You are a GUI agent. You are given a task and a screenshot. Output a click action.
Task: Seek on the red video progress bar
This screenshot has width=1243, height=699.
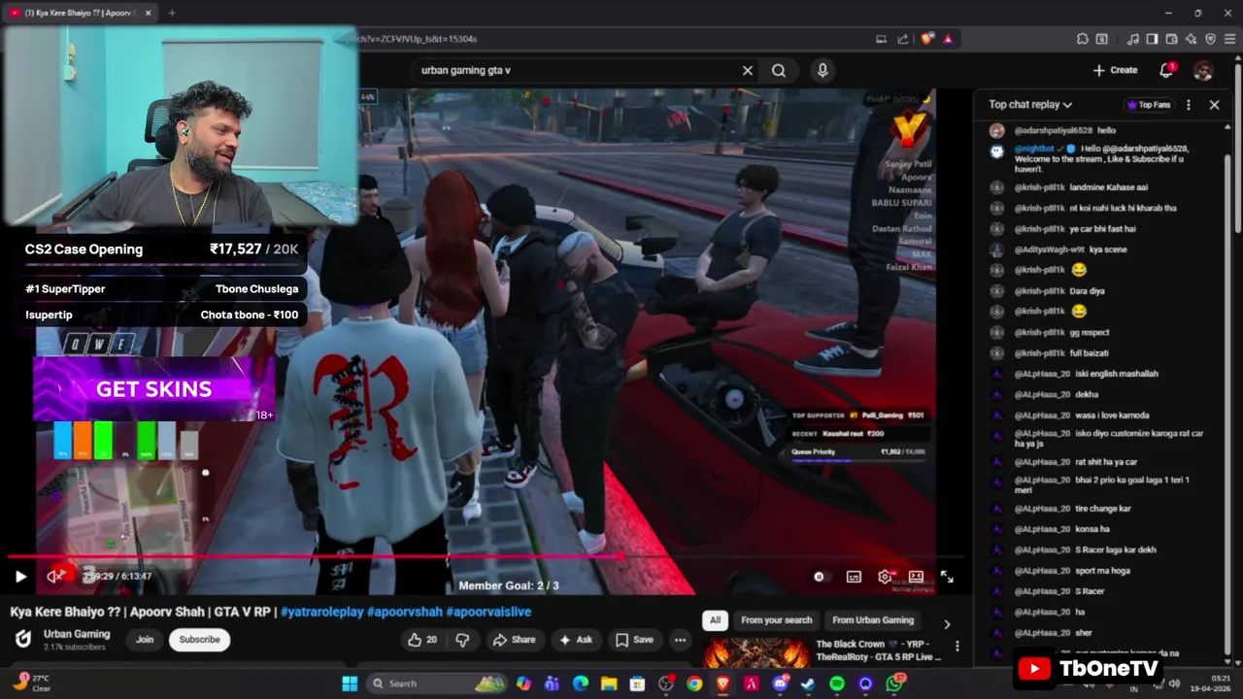click(486, 557)
